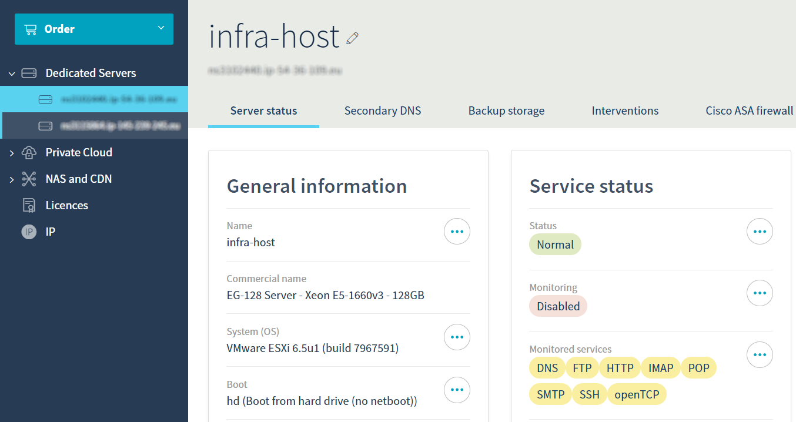Click the Normal status badge
Screen dimensions: 796x422
coord(555,245)
